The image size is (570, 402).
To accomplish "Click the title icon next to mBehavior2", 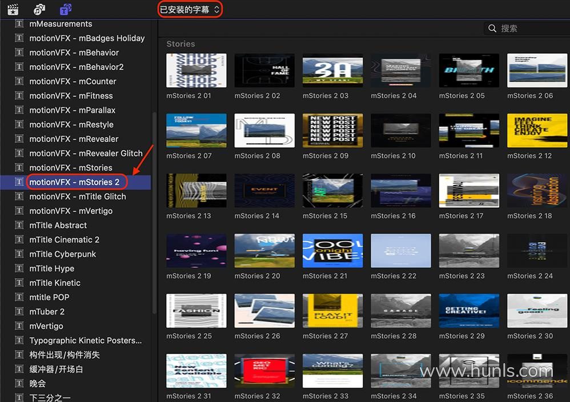I will click(19, 67).
